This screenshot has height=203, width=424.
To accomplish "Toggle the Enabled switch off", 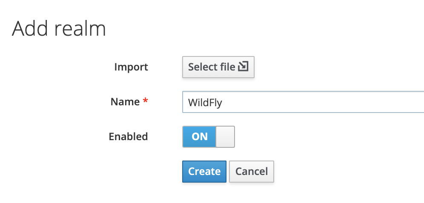I will 209,137.
